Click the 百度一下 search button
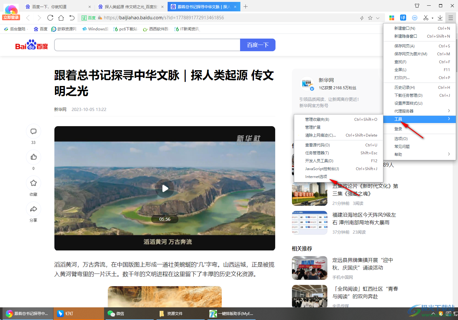Screen dimensions: 458x320 (x=258, y=45)
